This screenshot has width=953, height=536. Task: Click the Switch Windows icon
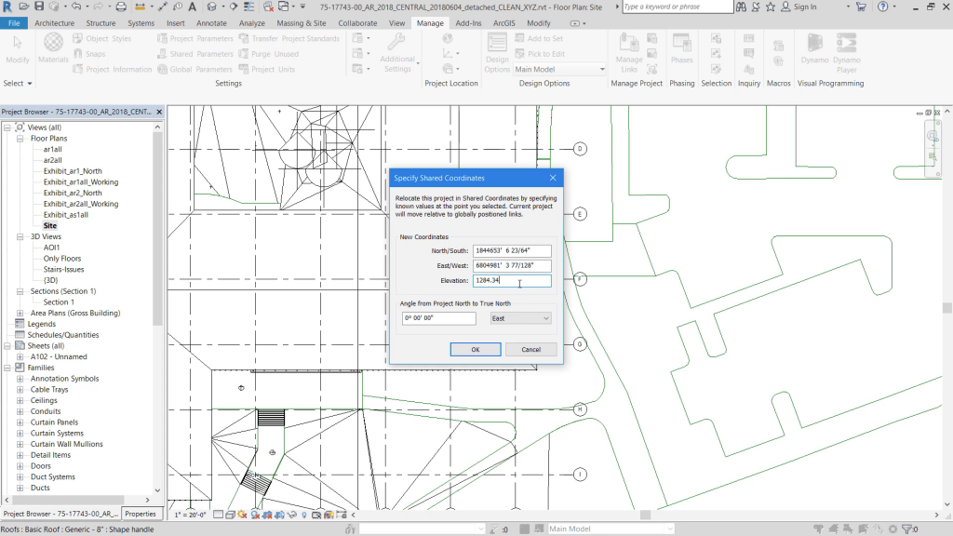click(x=284, y=7)
